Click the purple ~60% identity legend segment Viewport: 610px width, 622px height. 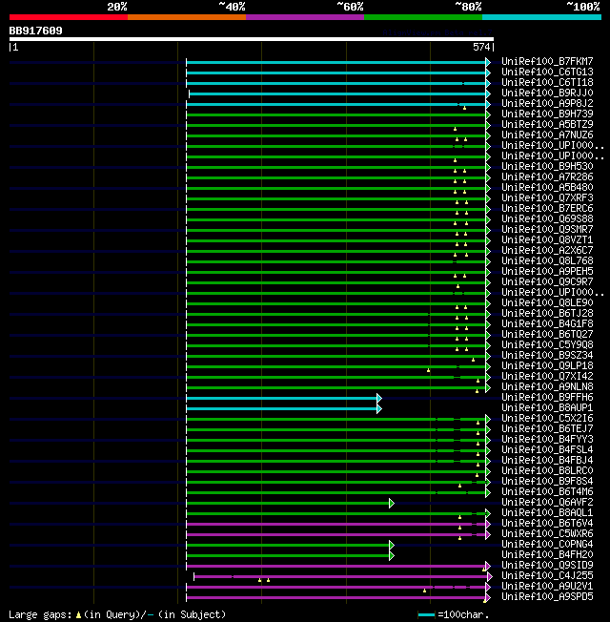point(305,17)
